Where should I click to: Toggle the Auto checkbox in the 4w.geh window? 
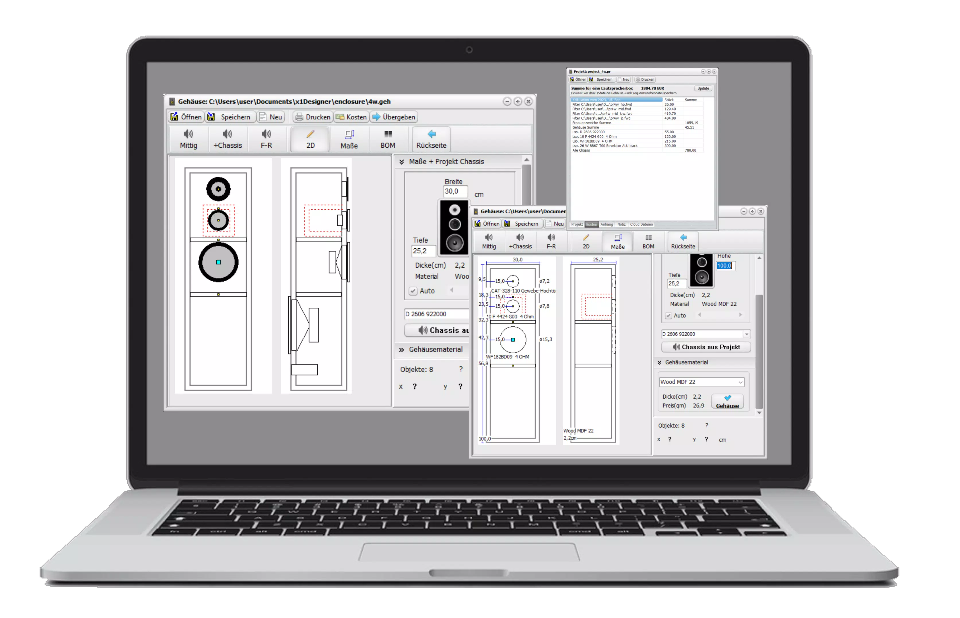(413, 291)
